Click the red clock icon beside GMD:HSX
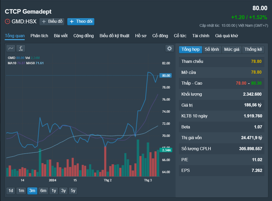272x201 pixels. [x=7, y=21]
